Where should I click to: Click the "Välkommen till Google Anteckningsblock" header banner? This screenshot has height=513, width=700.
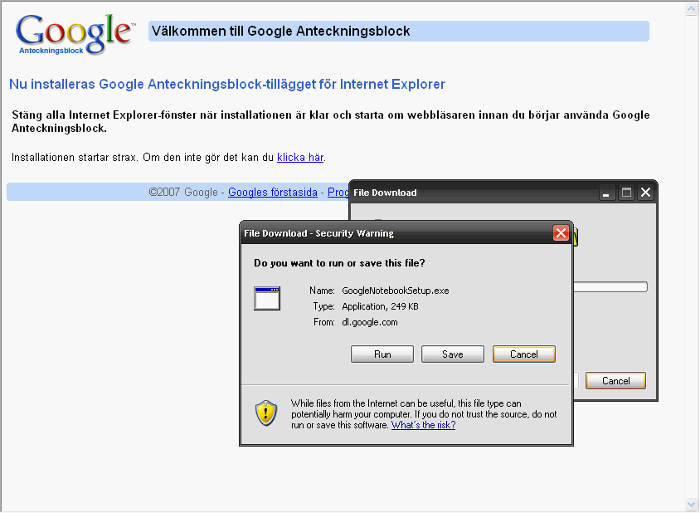[x=398, y=32]
